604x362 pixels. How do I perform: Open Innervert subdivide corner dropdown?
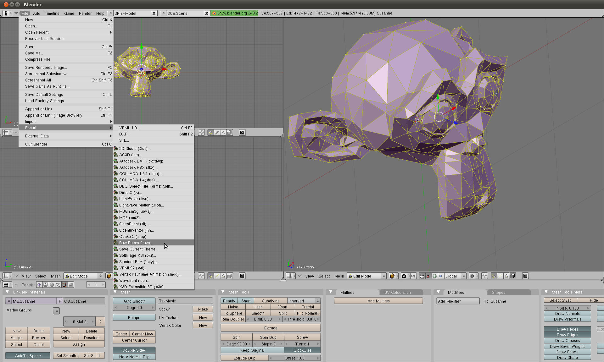304,301
